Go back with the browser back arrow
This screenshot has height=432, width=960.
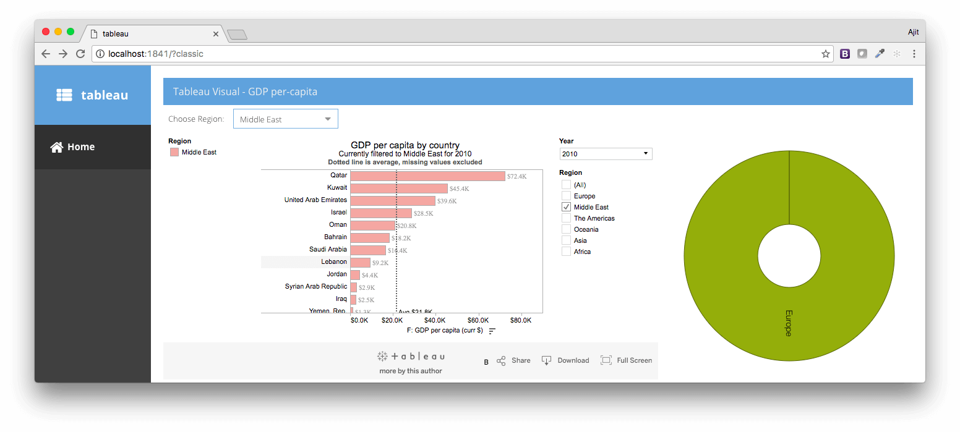point(46,54)
